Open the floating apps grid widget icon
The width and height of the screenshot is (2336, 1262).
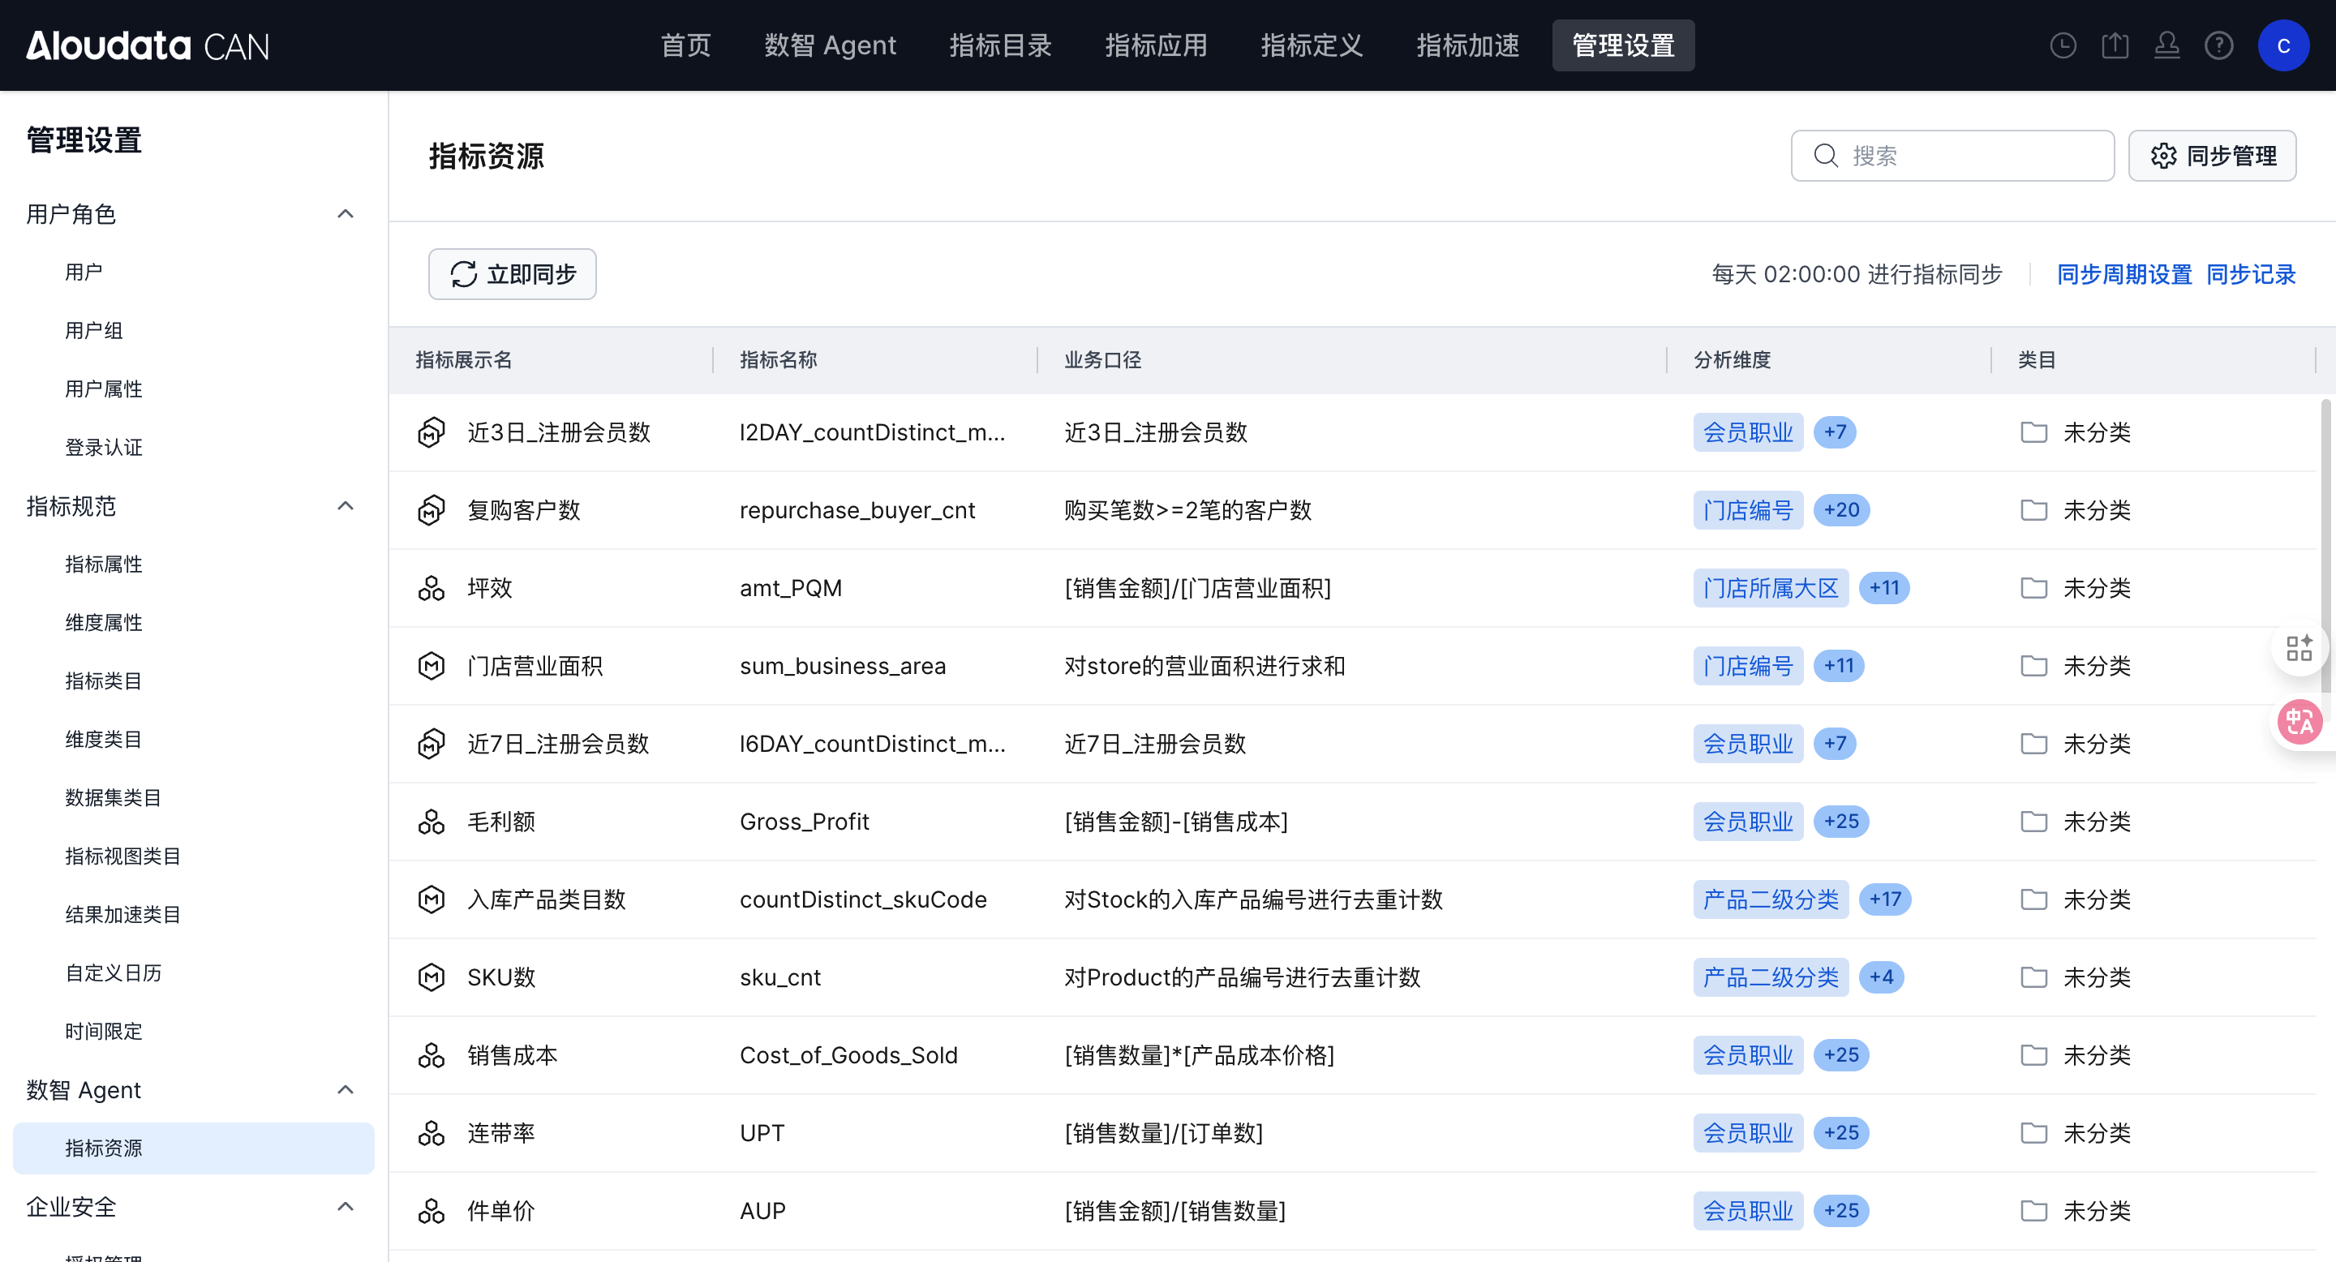2299,647
